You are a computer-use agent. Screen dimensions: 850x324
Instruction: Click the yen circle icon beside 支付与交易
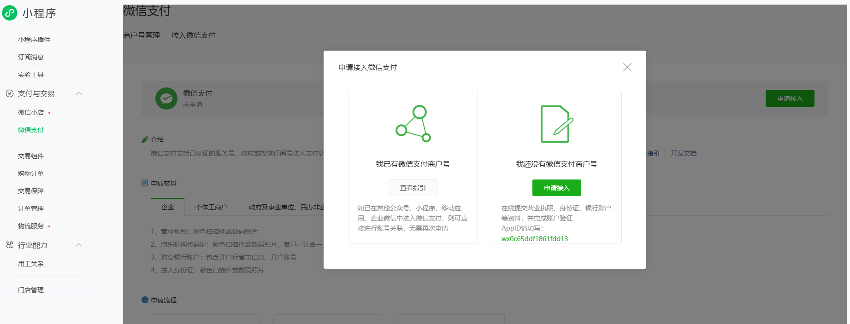pyautogui.click(x=10, y=93)
